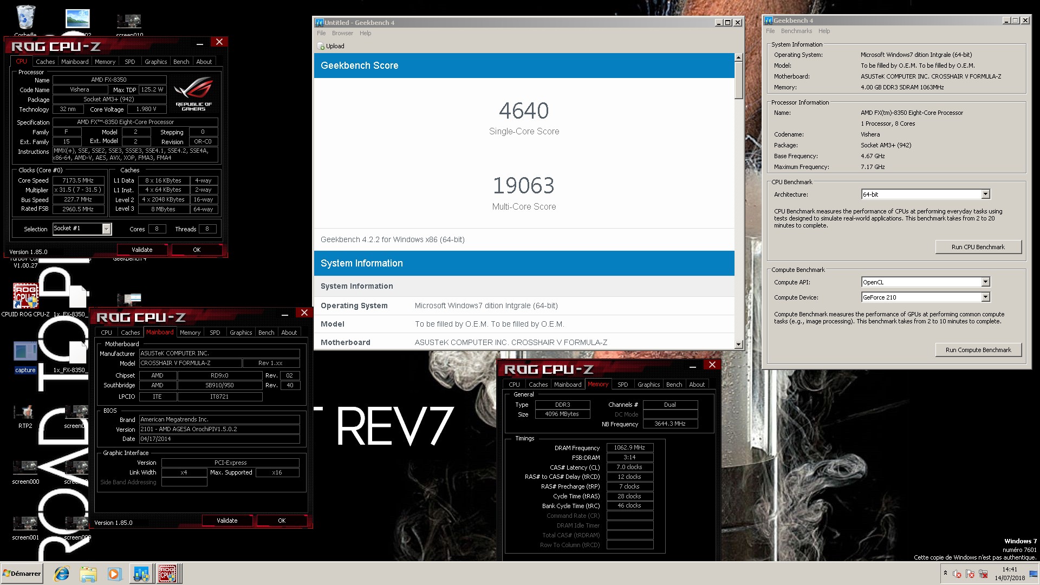Open Windows Explorer folder in taskbar
The width and height of the screenshot is (1040, 585).
[88, 574]
